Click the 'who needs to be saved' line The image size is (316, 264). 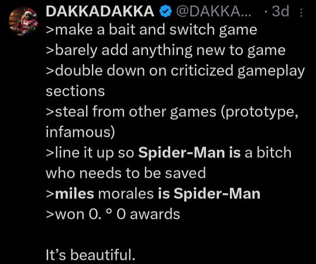pos(126,173)
